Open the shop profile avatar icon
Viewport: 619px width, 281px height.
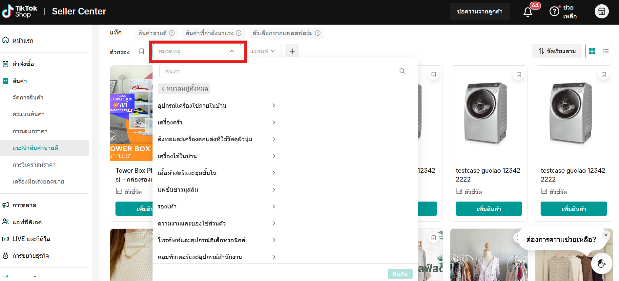coord(601,11)
